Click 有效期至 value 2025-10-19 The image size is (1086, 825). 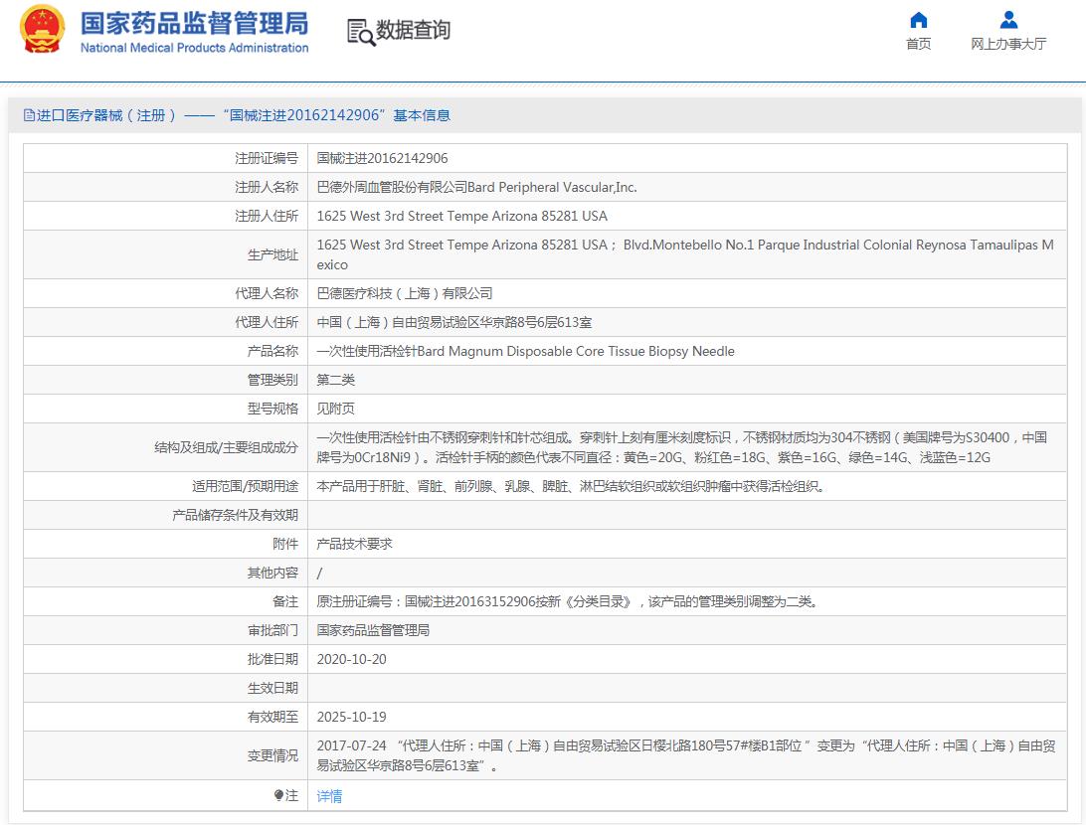pos(352,717)
